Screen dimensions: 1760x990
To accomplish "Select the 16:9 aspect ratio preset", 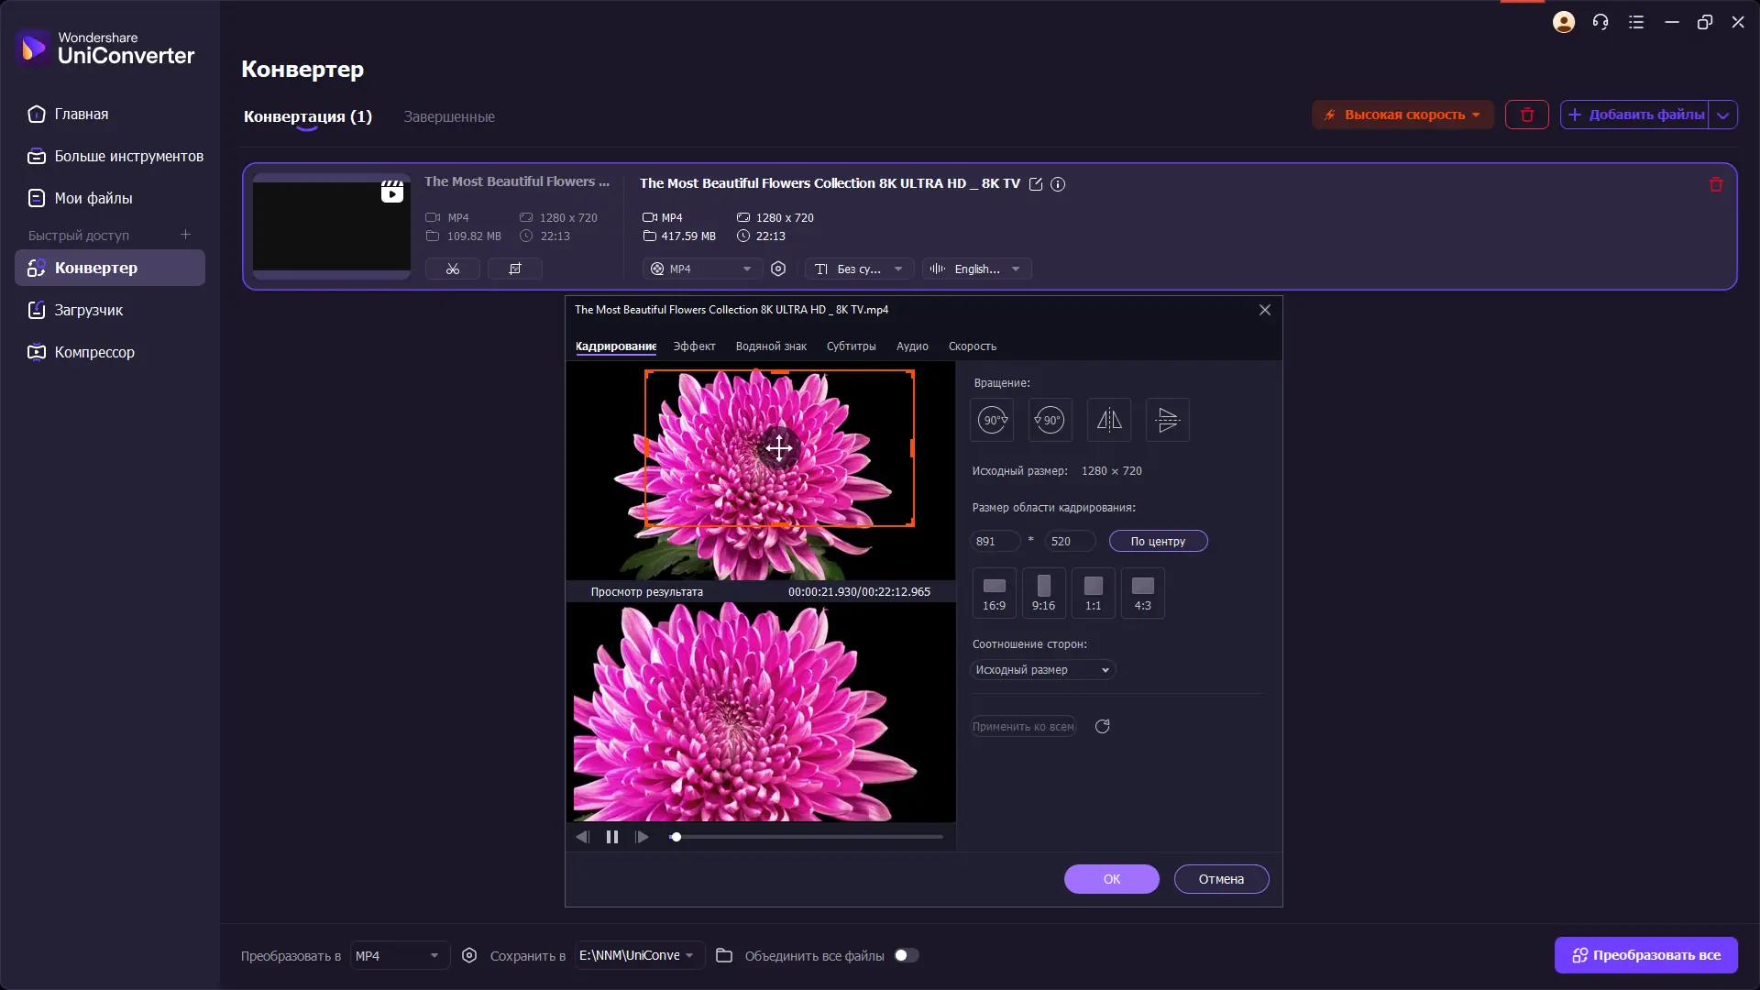I will coord(994,593).
